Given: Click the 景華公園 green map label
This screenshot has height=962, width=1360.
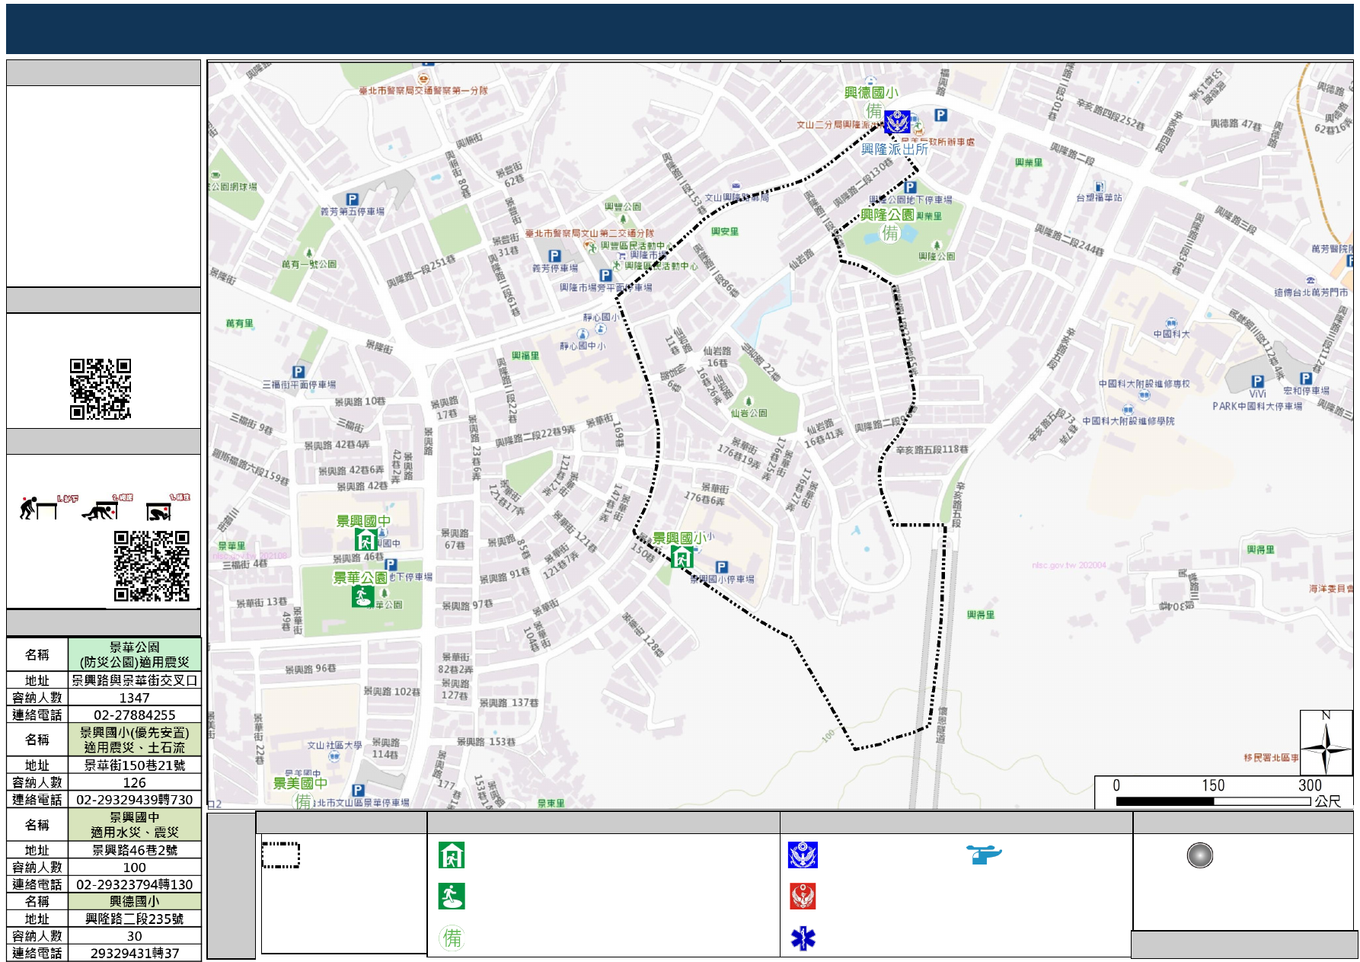Looking at the screenshot, I should coord(360,578).
